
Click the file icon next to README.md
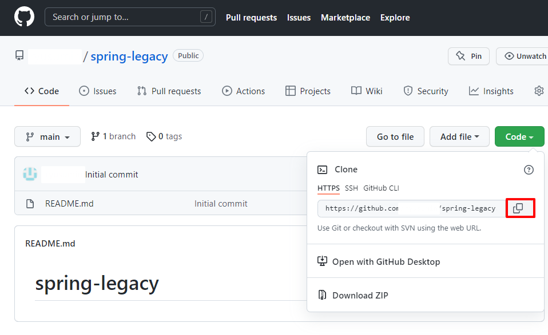(x=30, y=204)
